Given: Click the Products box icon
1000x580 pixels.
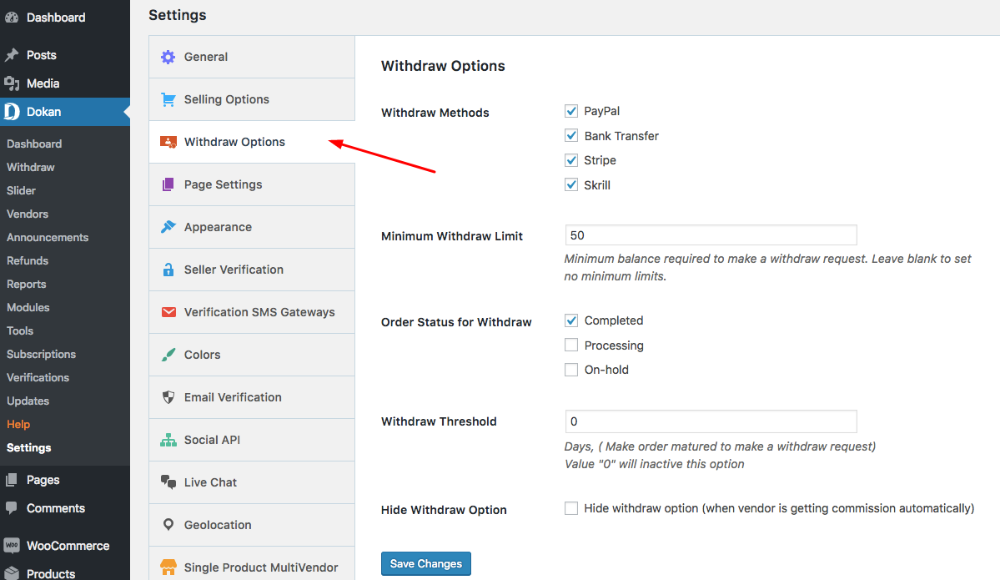Looking at the screenshot, I should click(x=12, y=573).
